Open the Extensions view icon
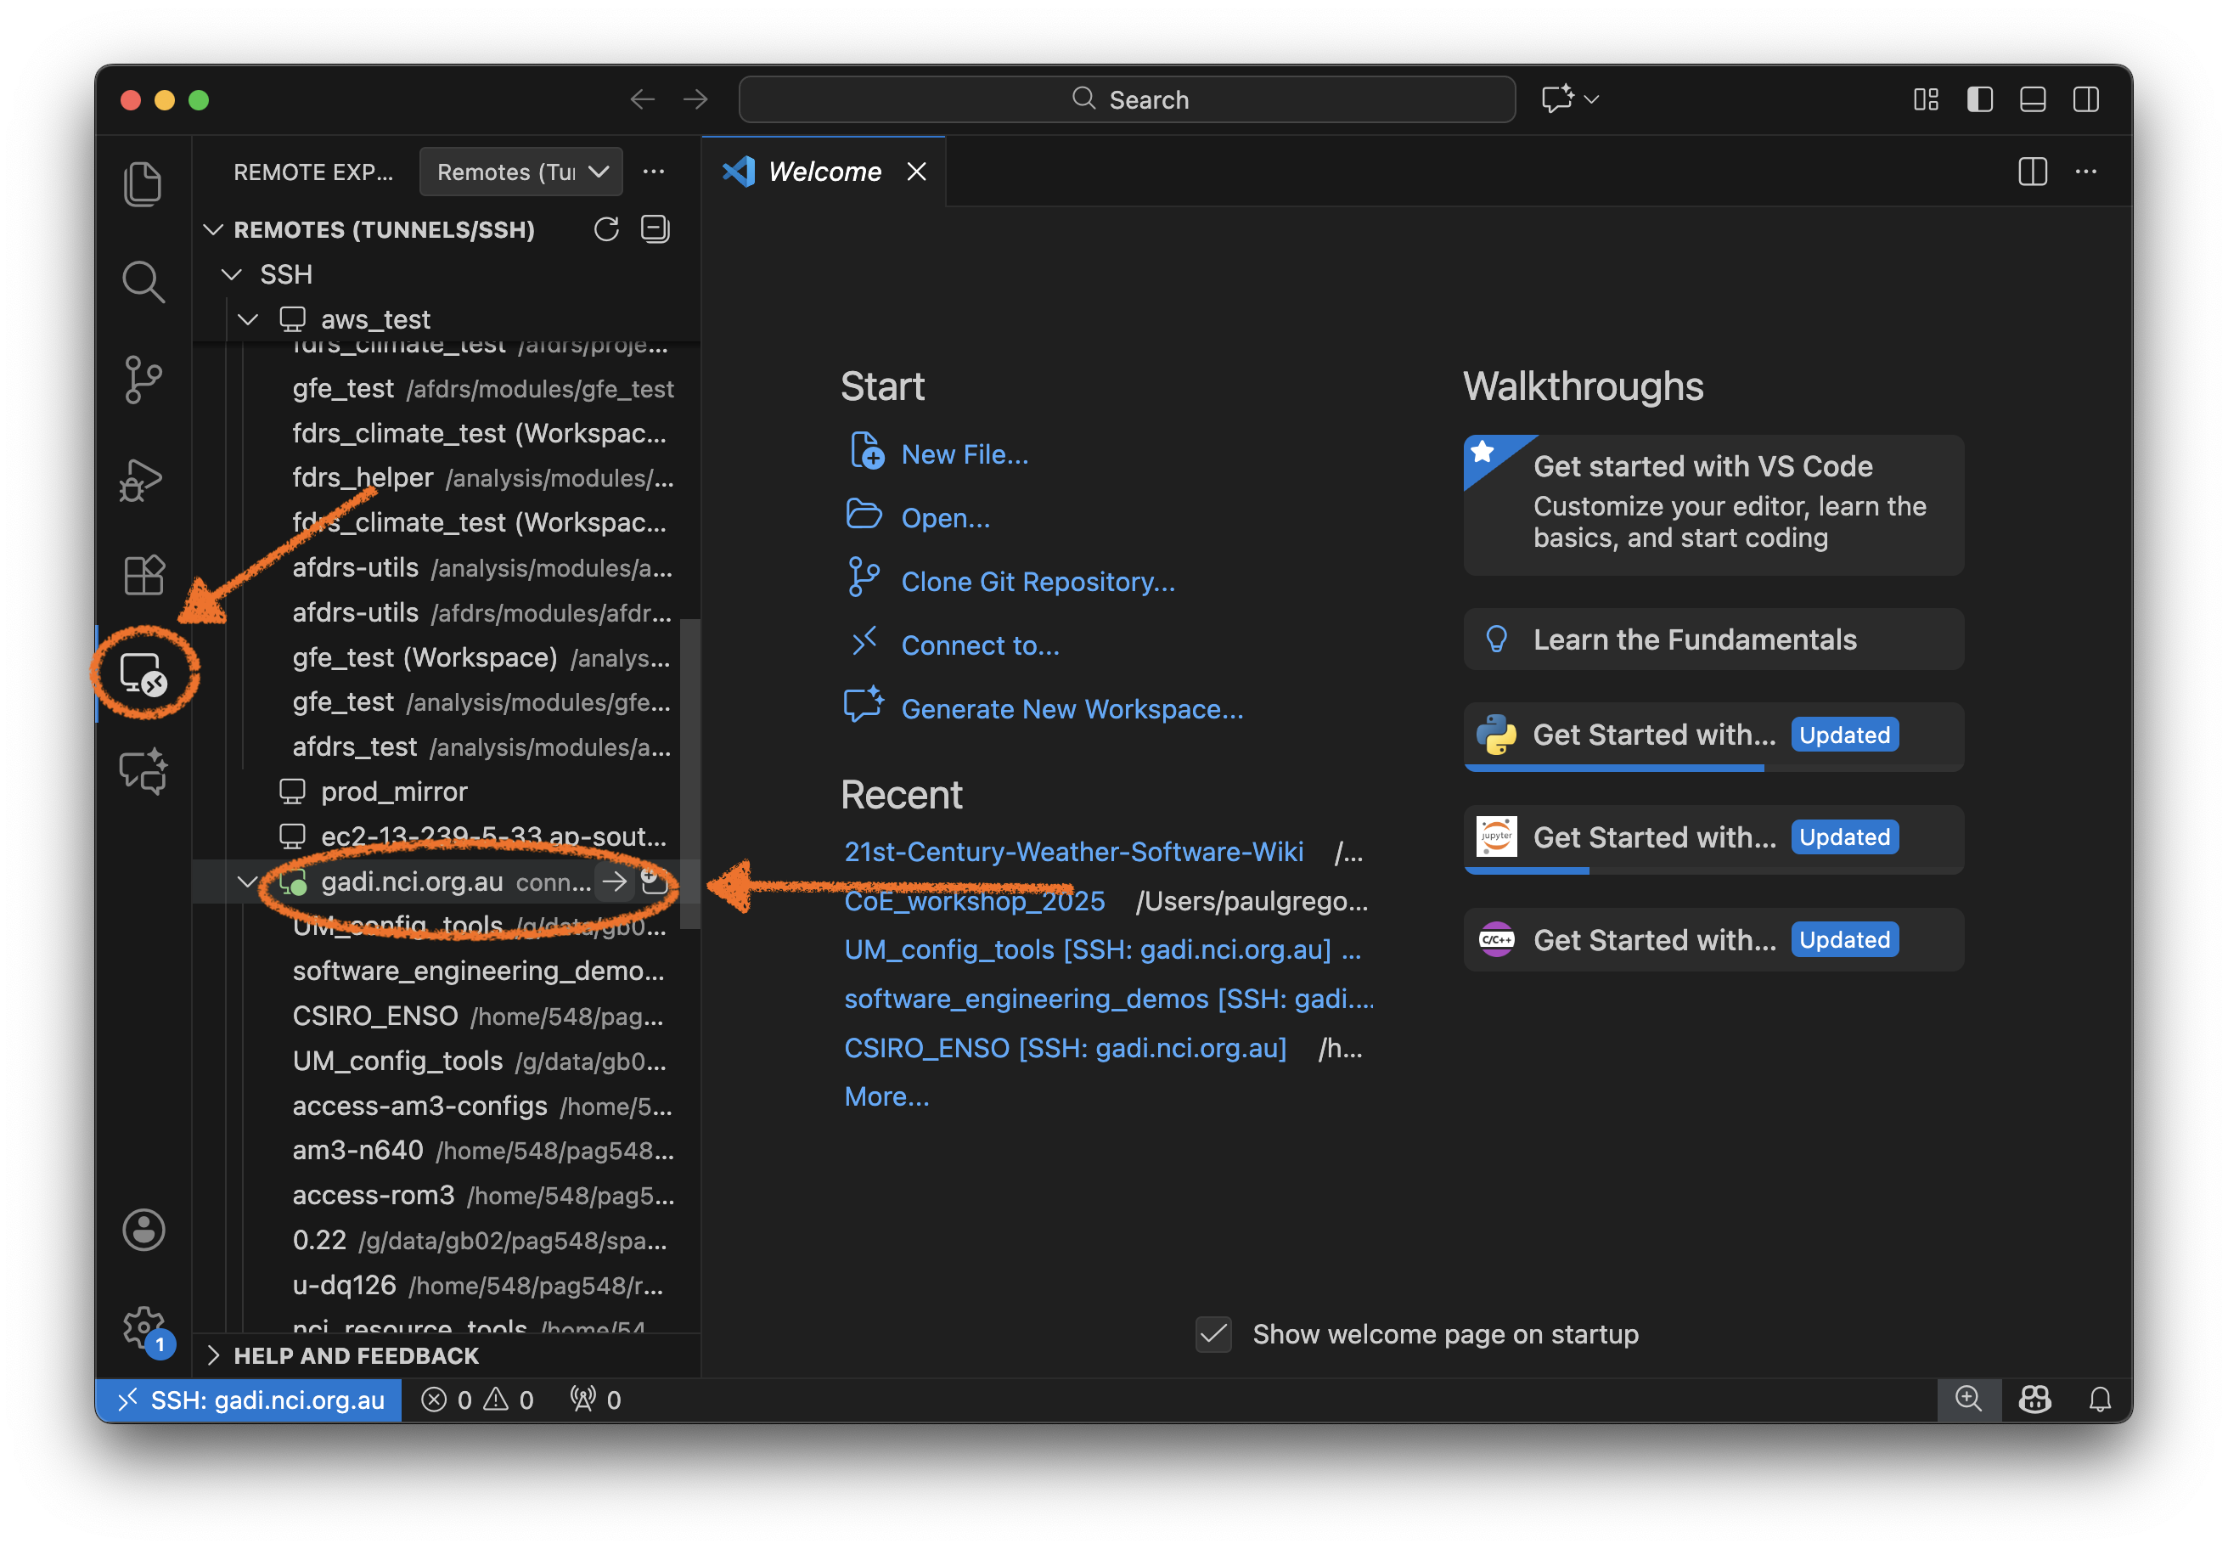Image resolution: width=2228 pixels, height=1549 pixels. coord(143,575)
